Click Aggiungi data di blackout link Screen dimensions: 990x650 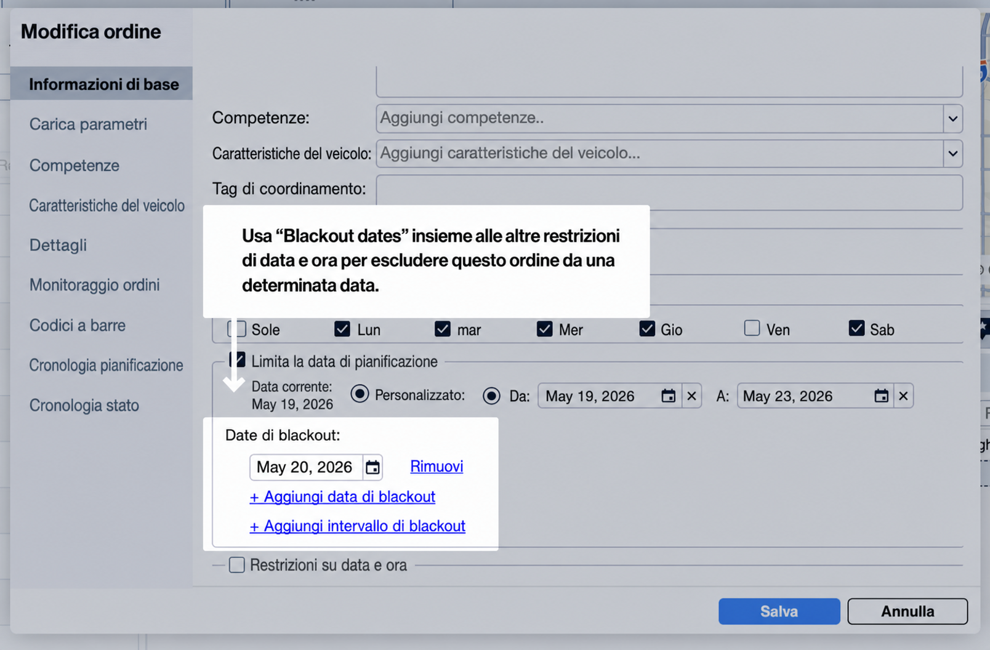click(x=342, y=496)
